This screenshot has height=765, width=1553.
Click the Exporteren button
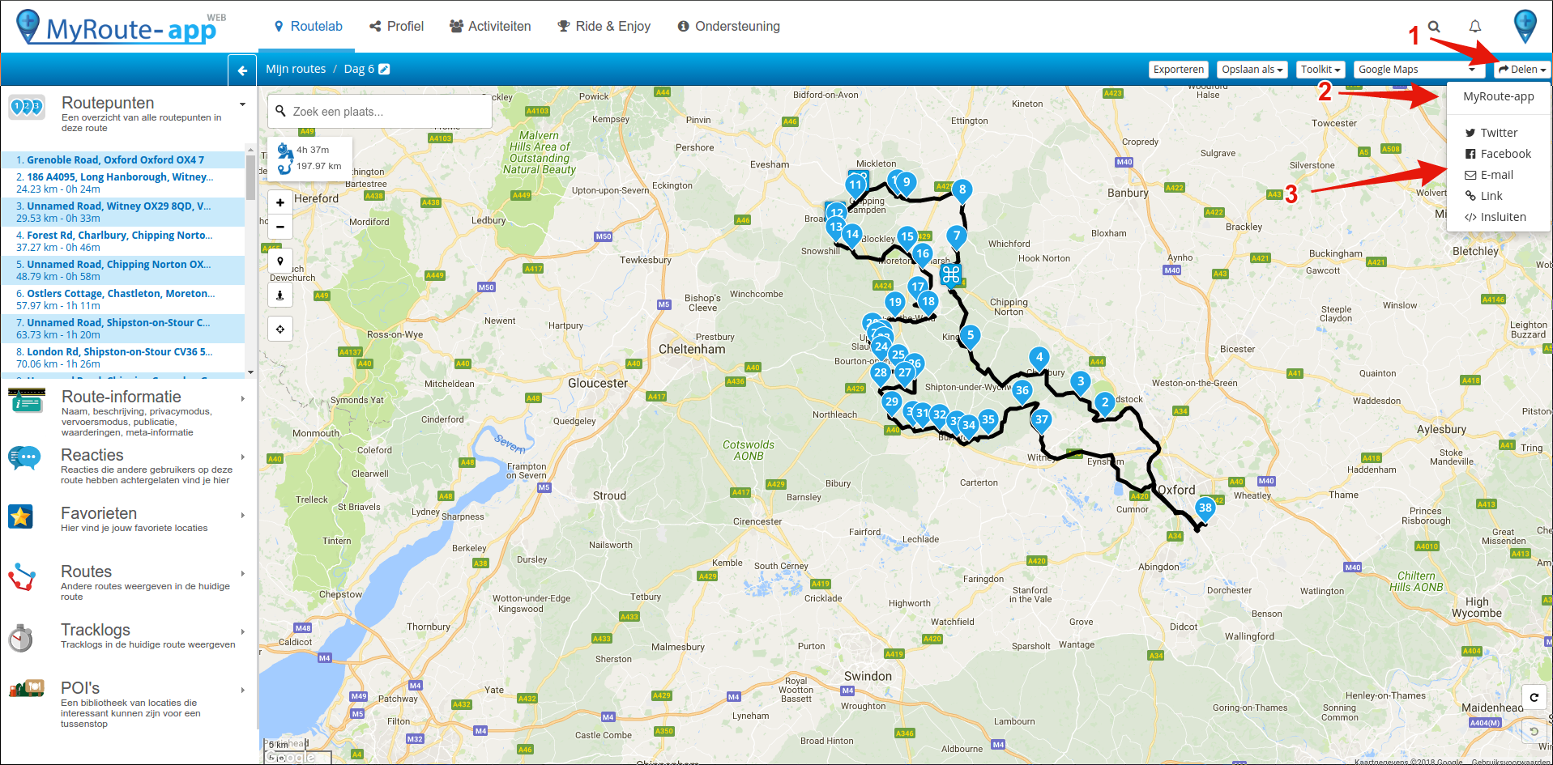pyautogui.click(x=1179, y=70)
